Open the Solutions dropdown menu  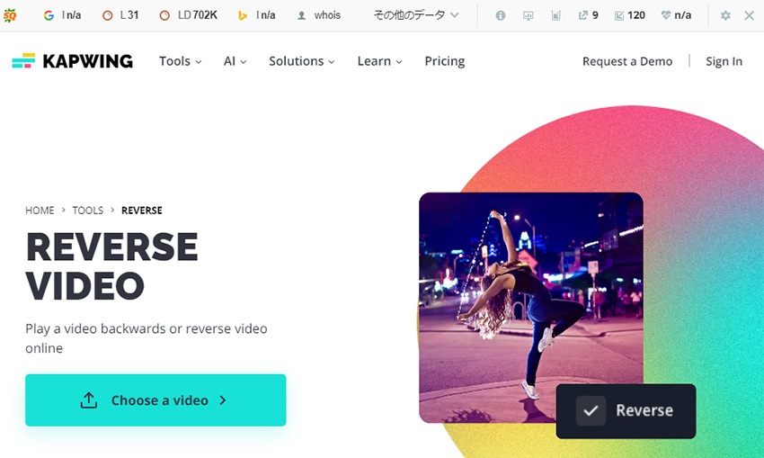pos(301,61)
